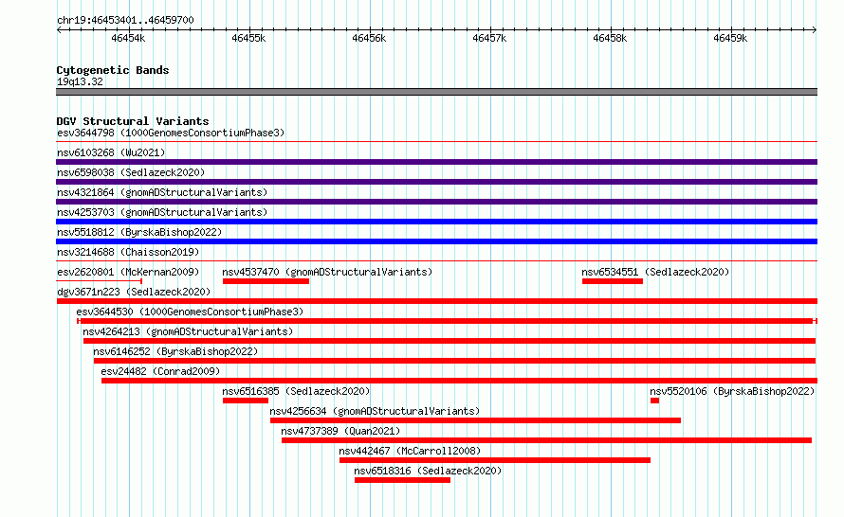
Task: Select nsv6146252 (ByrskaBishop2022) label
Action: click(x=175, y=351)
